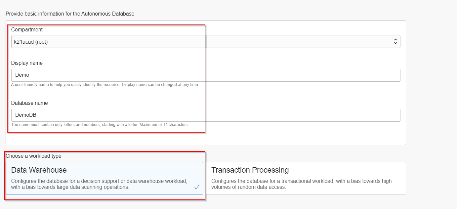Click the "DemoDB" text in Database name

coord(26,115)
